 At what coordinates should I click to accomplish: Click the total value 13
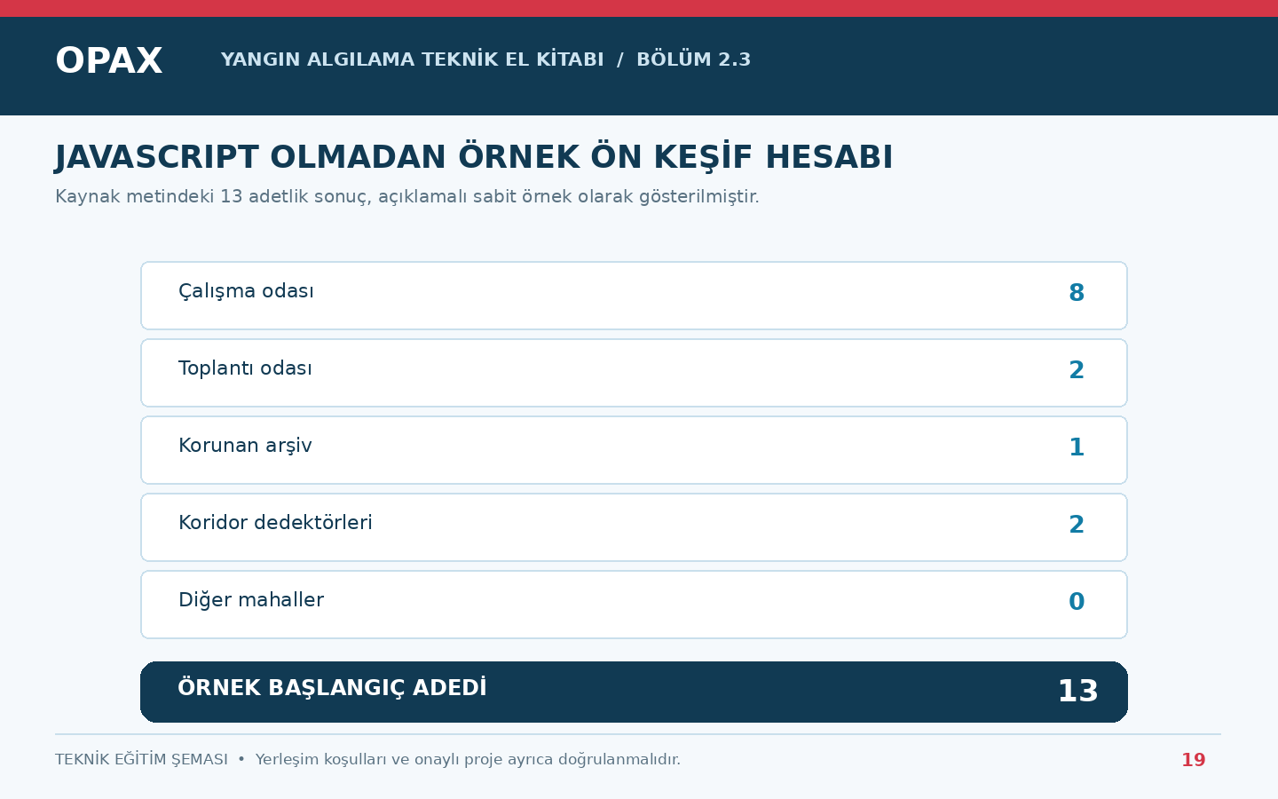tap(1077, 692)
